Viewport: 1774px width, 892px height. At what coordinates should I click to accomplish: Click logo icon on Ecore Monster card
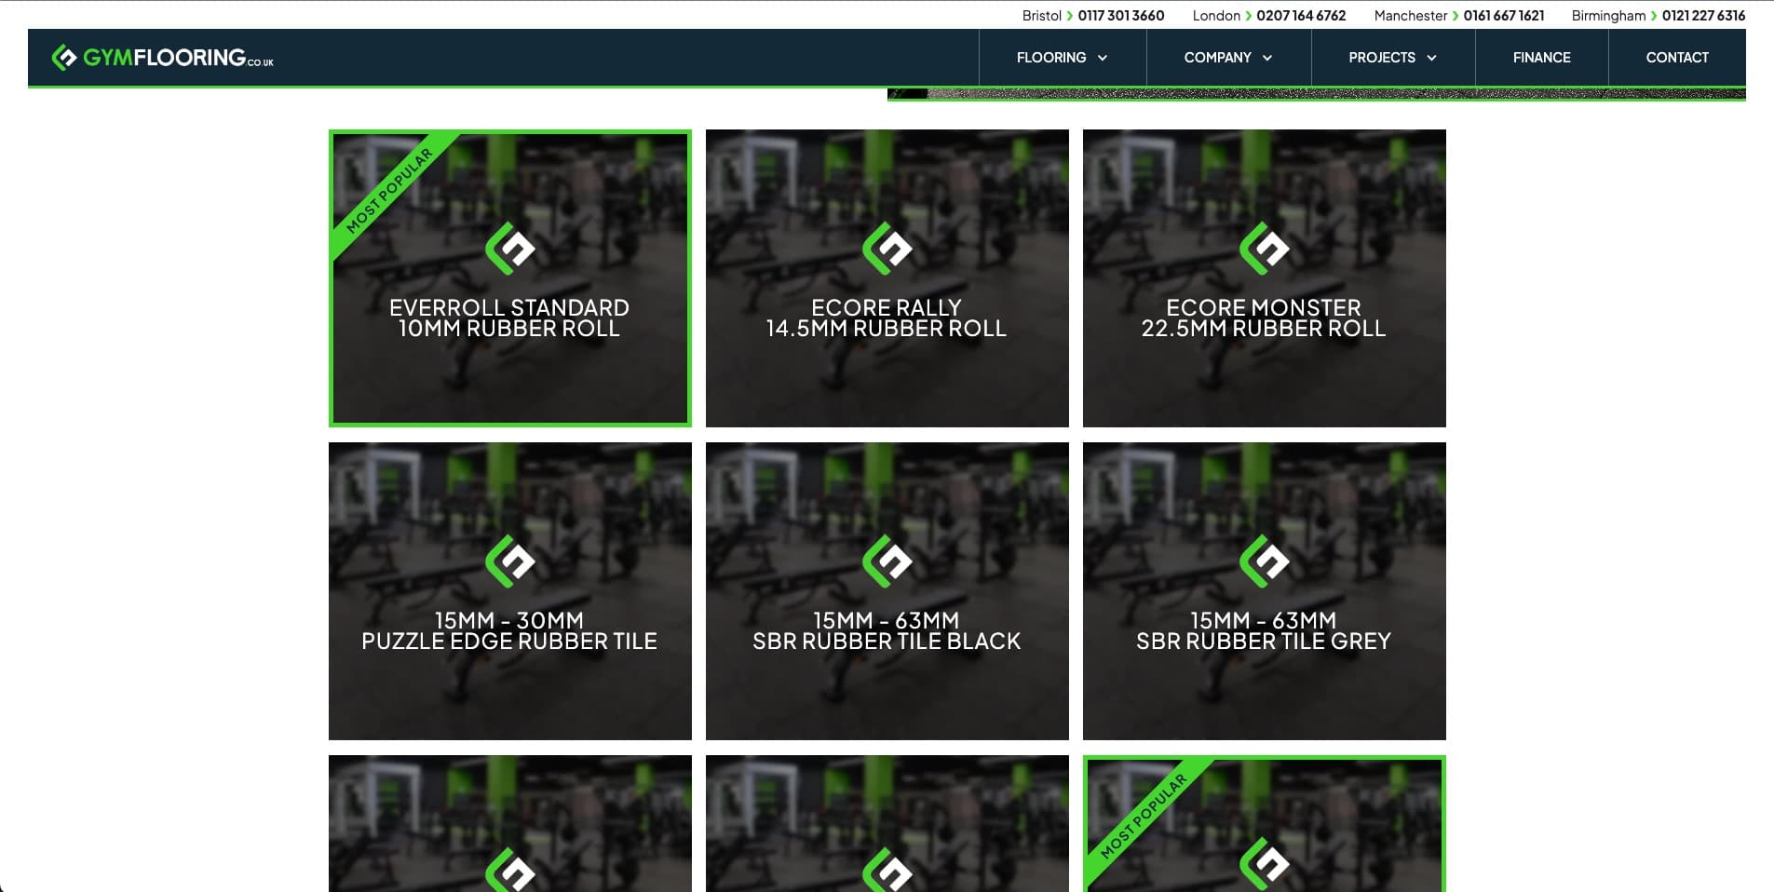[1265, 249]
